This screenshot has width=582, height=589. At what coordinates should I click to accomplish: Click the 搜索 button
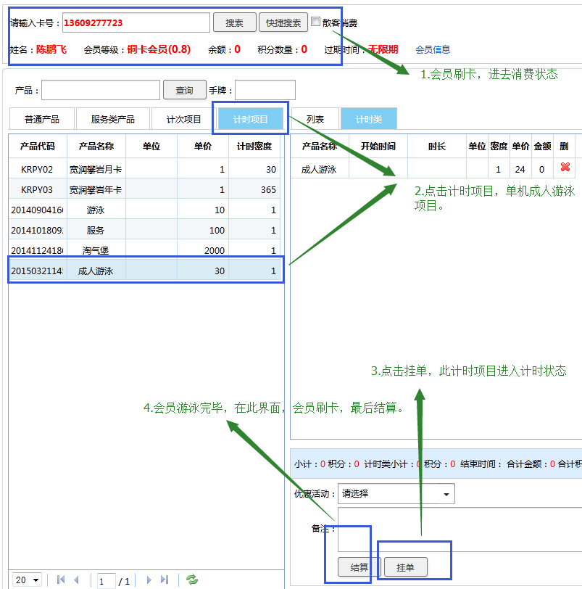coord(234,22)
